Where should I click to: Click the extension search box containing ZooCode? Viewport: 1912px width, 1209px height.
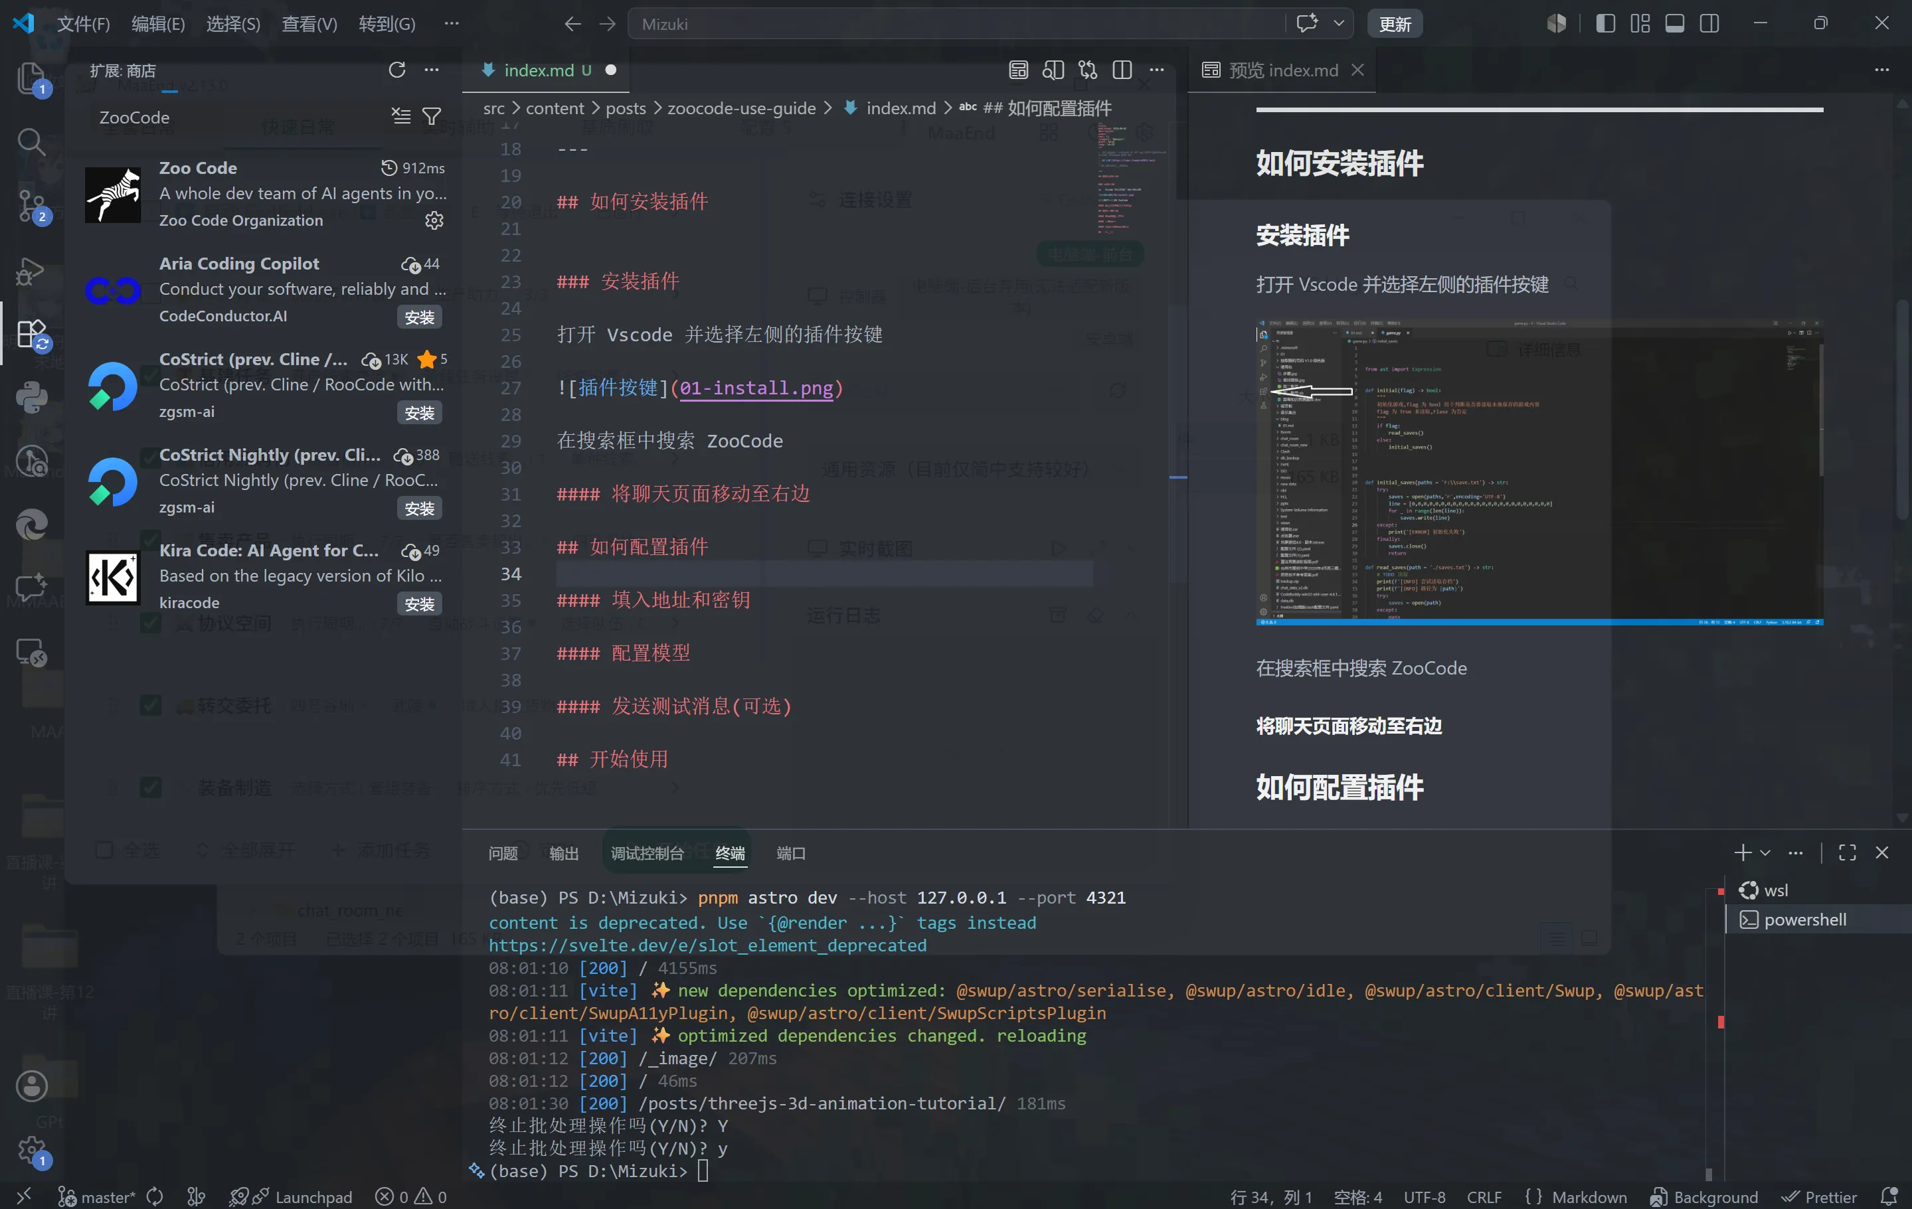click(x=238, y=117)
